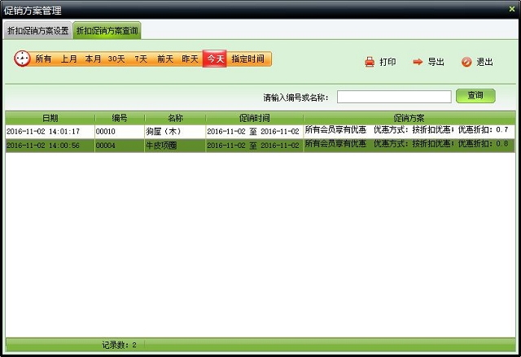Select date cell 2016-11-02 14:00:56
521x357 pixels.
coord(50,146)
